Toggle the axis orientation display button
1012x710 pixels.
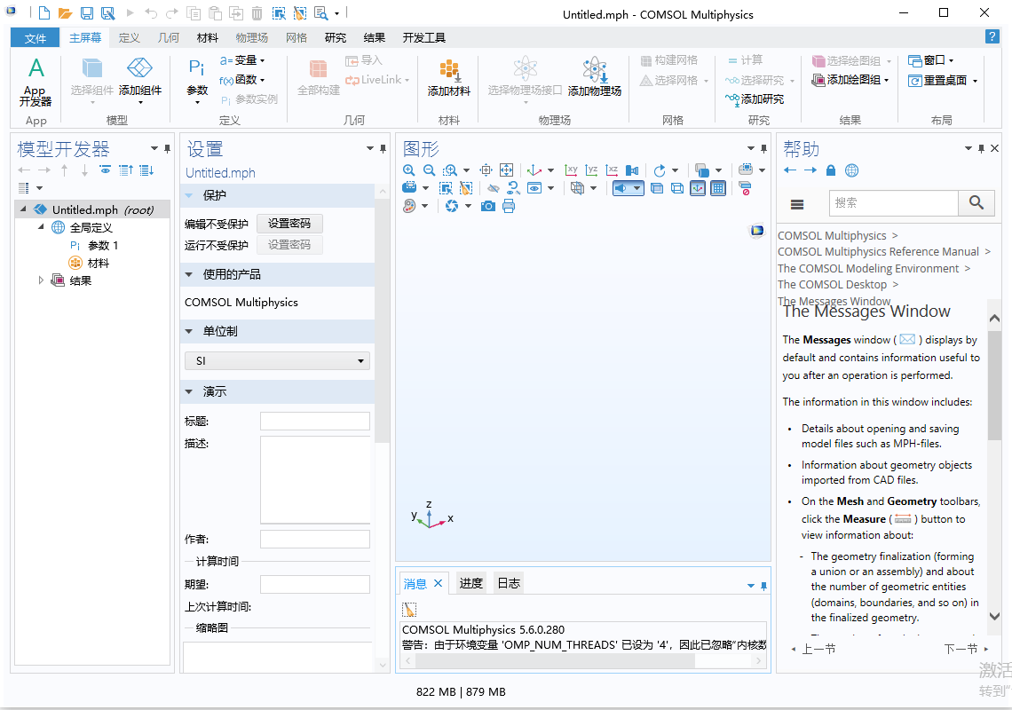(x=698, y=188)
